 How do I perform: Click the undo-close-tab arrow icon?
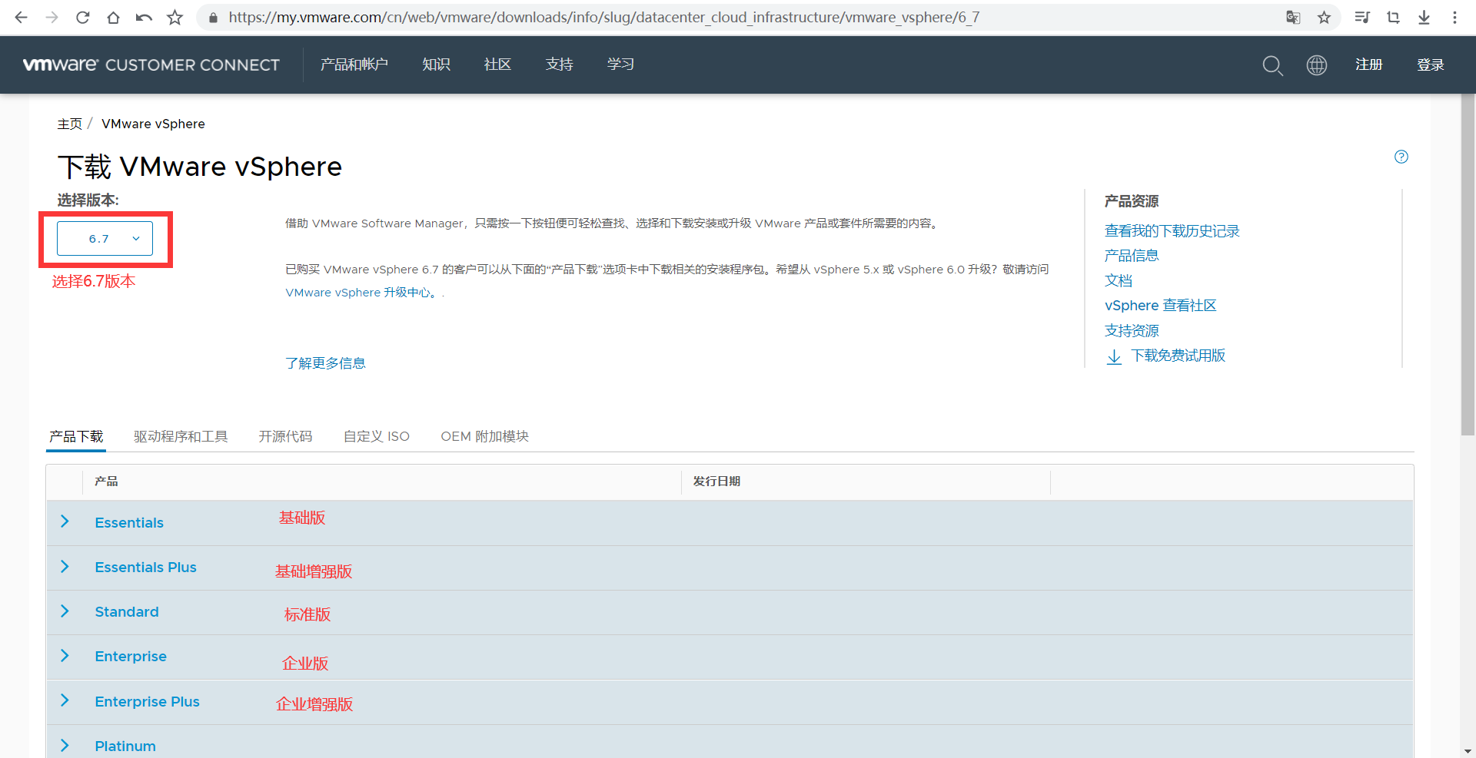pyautogui.click(x=144, y=18)
